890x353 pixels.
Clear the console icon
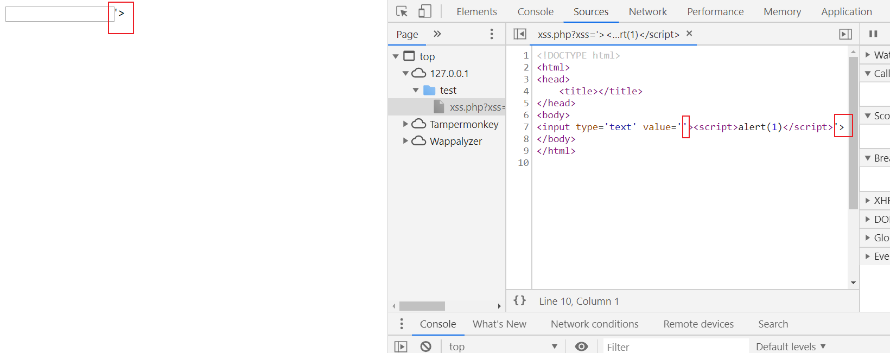coord(425,346)
